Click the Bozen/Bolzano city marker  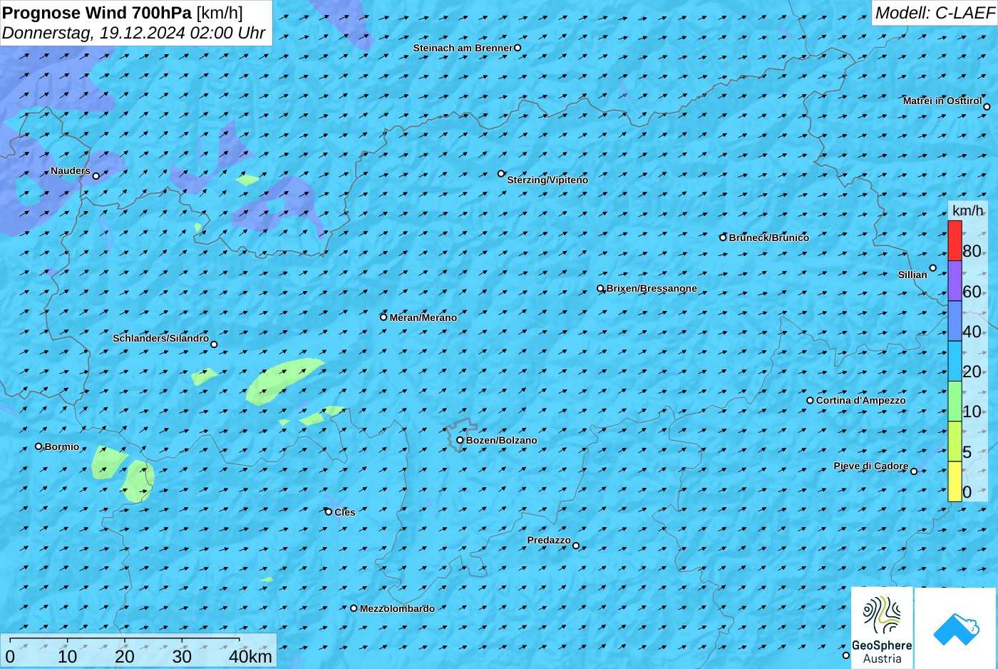(x=460, y=440)
